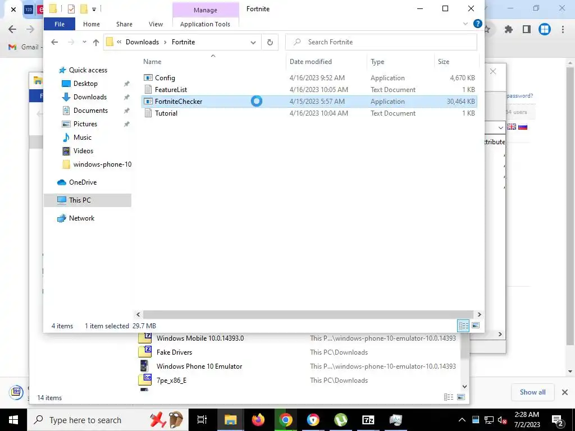Go to Desktop in Quick access

(85, 84)
